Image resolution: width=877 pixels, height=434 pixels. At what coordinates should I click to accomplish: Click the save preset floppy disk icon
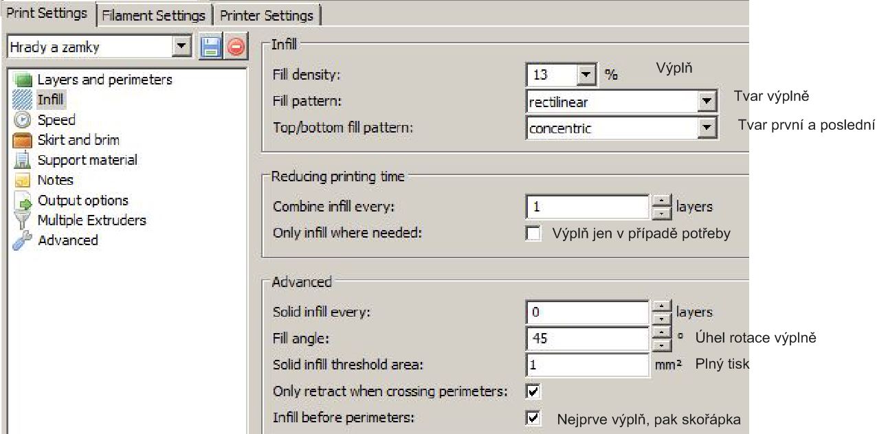(x=210, y=47)
